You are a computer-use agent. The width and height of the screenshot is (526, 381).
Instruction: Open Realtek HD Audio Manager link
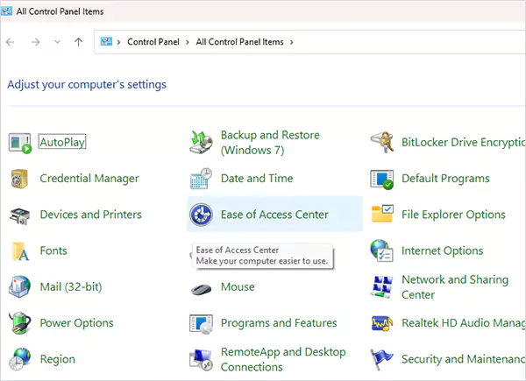(463, 323)
